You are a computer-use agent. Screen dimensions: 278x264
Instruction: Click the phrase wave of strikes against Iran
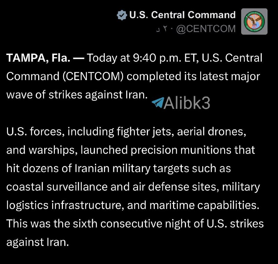(77, 95)
